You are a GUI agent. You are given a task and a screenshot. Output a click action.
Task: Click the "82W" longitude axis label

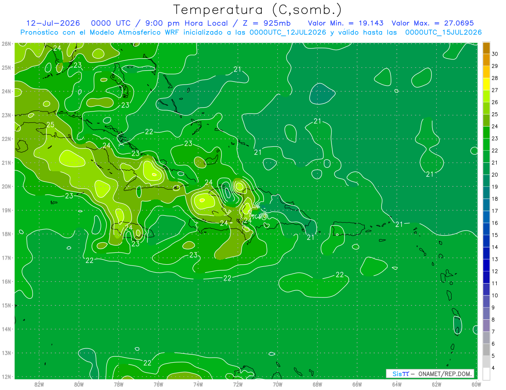[39, 384]
